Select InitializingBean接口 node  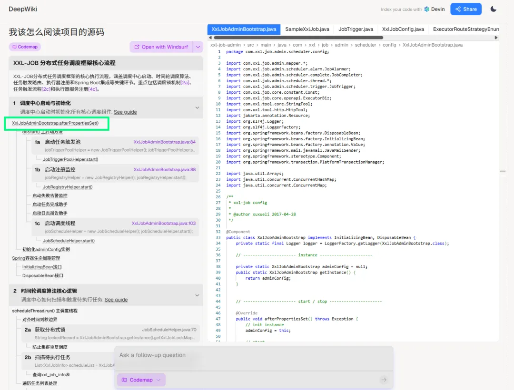pyautogui.click(x=42, y=267)
